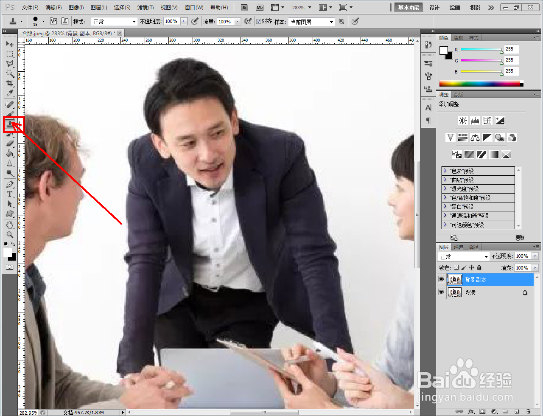
Task: Click the foreground color swatch in Color panel
Action: [443, 51]
